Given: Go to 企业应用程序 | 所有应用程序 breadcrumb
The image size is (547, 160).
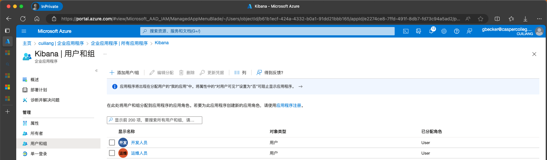Looking at the screenshot, I should tap(119, 43).
